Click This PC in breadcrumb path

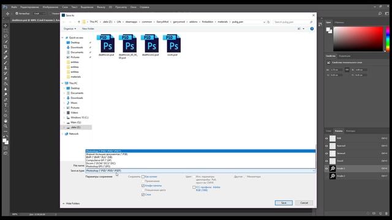(x=94, y=22)
